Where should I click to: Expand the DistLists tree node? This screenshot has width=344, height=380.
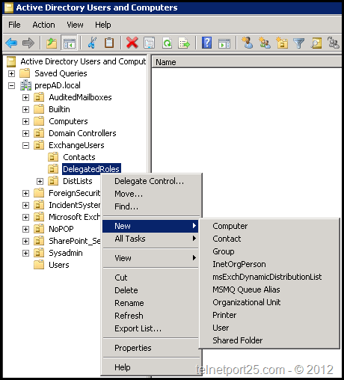40,181
